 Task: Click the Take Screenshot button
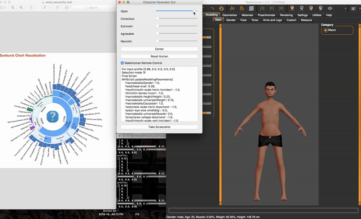point(159,127)
